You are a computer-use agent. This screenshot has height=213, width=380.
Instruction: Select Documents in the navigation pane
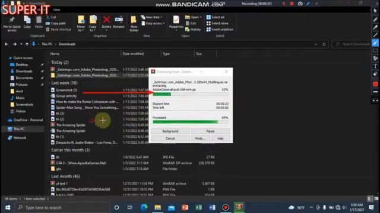click(x=24, y=78)
